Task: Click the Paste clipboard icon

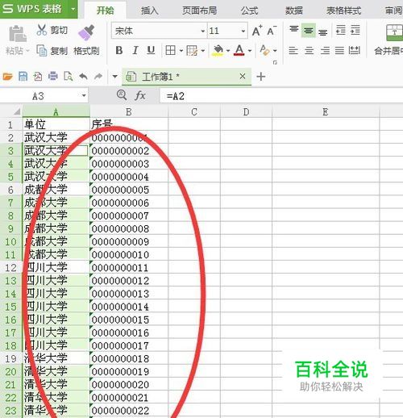Action: [x=17, y=33]
